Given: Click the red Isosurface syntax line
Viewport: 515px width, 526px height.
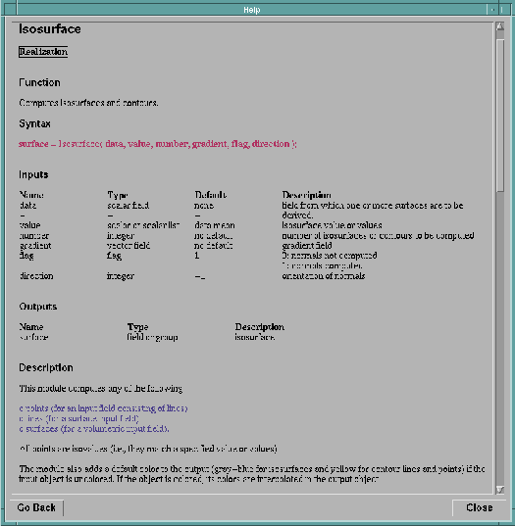Looking at the screenshot, I should click(158, 144).
